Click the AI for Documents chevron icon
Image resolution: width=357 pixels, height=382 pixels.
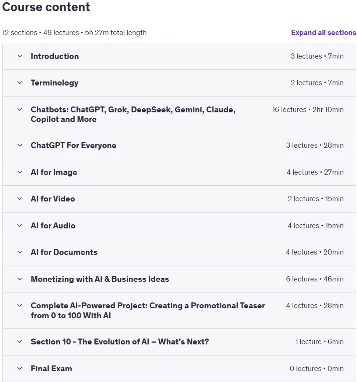pos(20,252)
